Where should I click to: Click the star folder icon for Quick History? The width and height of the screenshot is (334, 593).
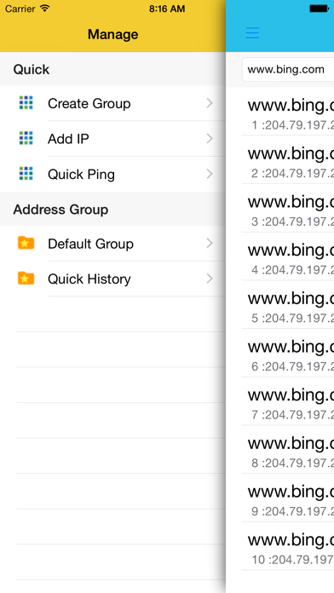coord(26,279)
